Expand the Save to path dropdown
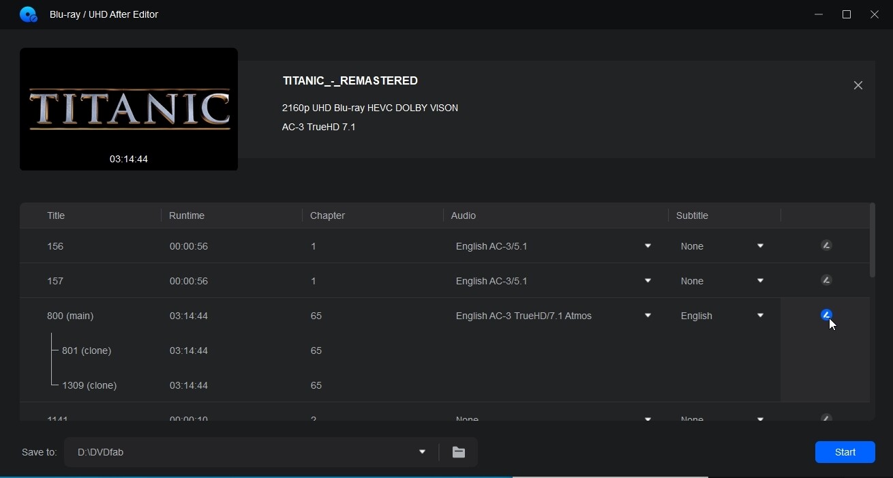893x478 pixels. (x=422, y=452)
